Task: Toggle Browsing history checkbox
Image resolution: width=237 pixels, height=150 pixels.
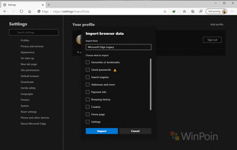Action: click(x=87, y=100)
